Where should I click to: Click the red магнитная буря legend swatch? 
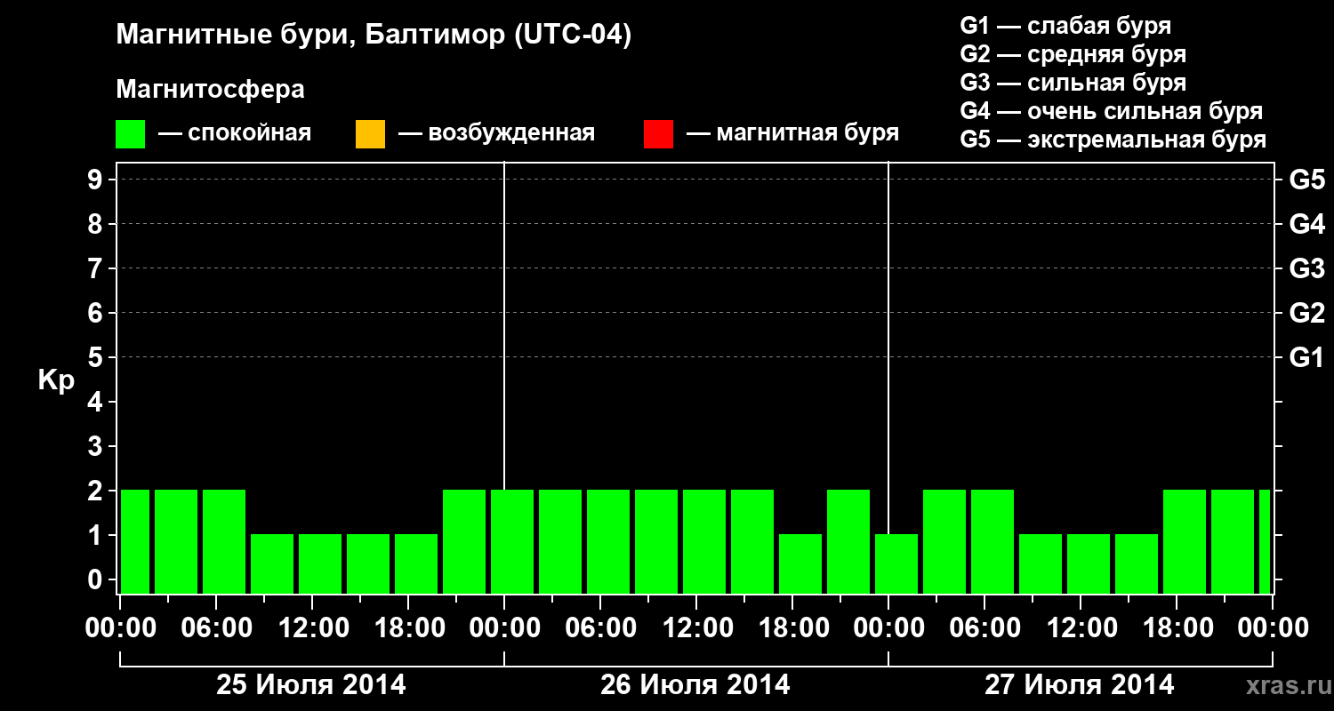(x=658, y=134)
